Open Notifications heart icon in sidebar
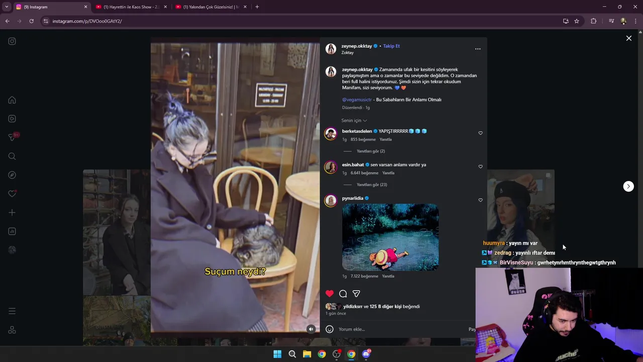The width and height of the screenshot is (643, 362). pyautogui.click(x=12, y=194)
